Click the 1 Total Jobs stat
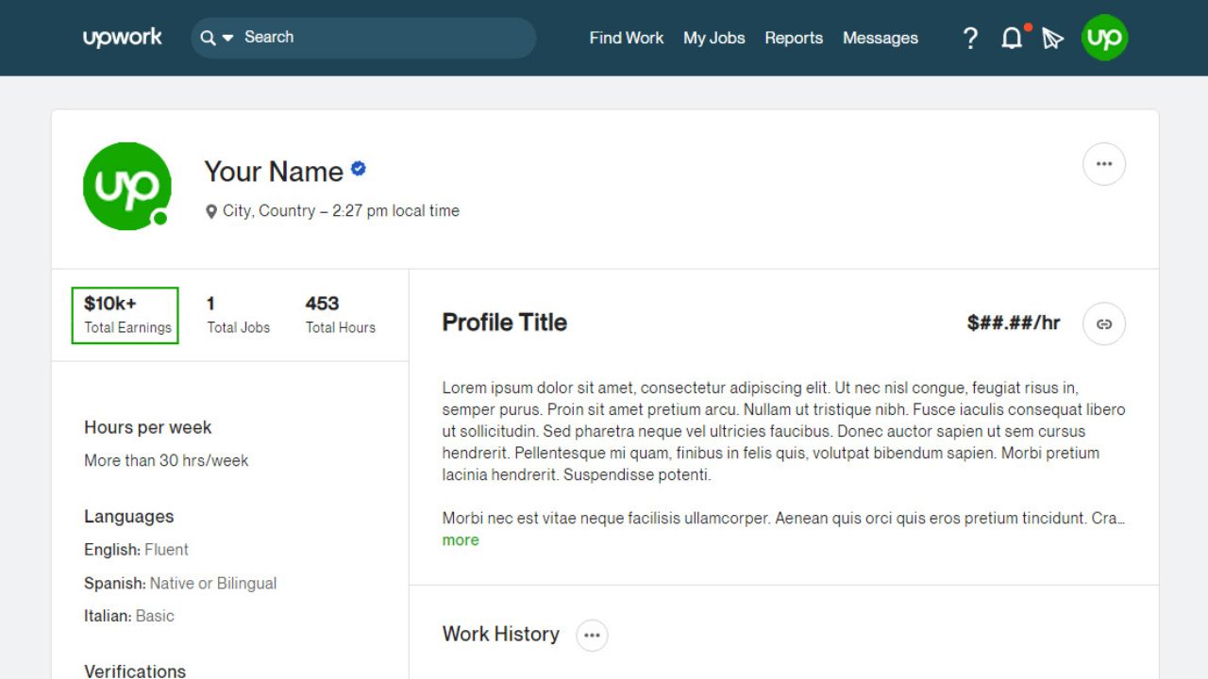 [x=238, y=315]
